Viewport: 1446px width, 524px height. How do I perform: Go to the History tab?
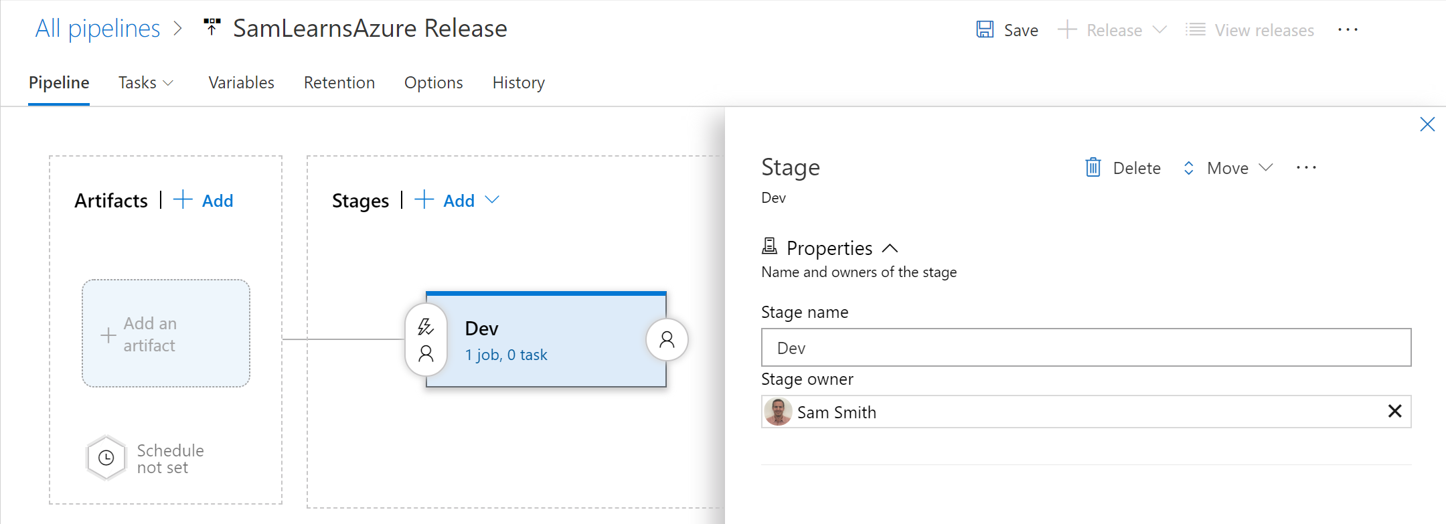click(518, 83)
